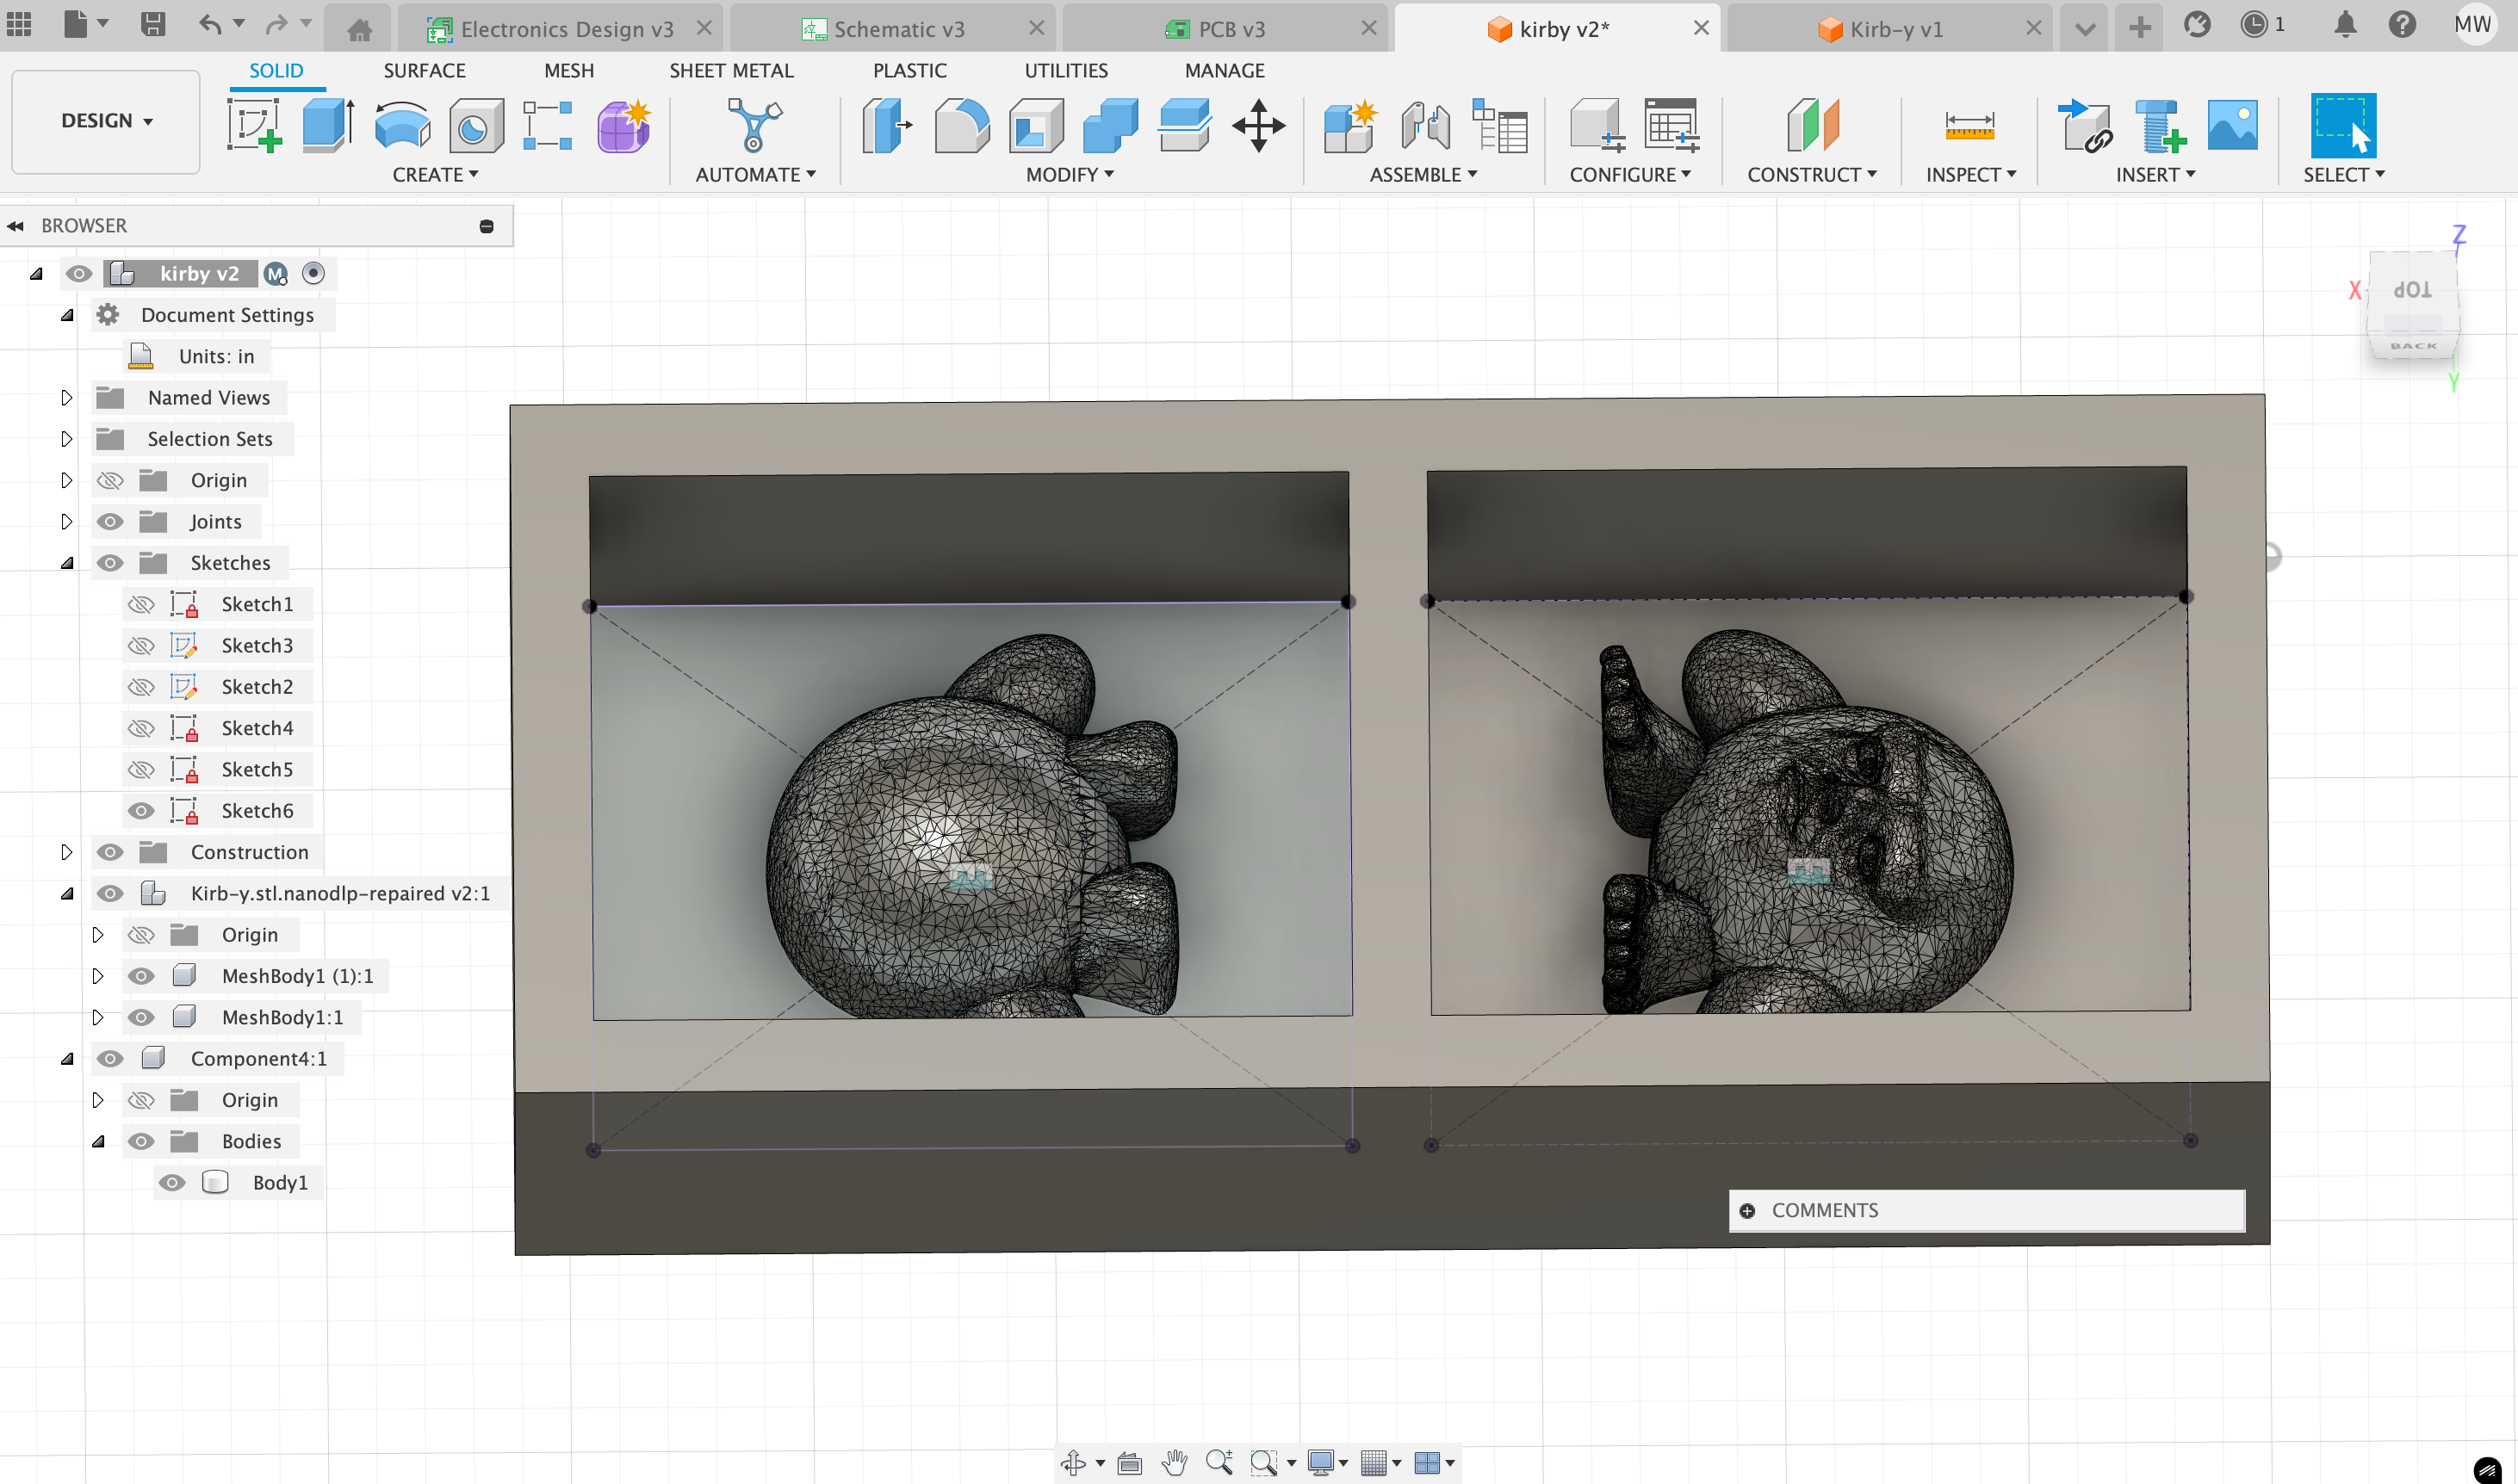Select the Rectangular Pattern tool
The height and width of the screenshot is (1484, 2518).
pyautogui.click(x=549, y=126)
